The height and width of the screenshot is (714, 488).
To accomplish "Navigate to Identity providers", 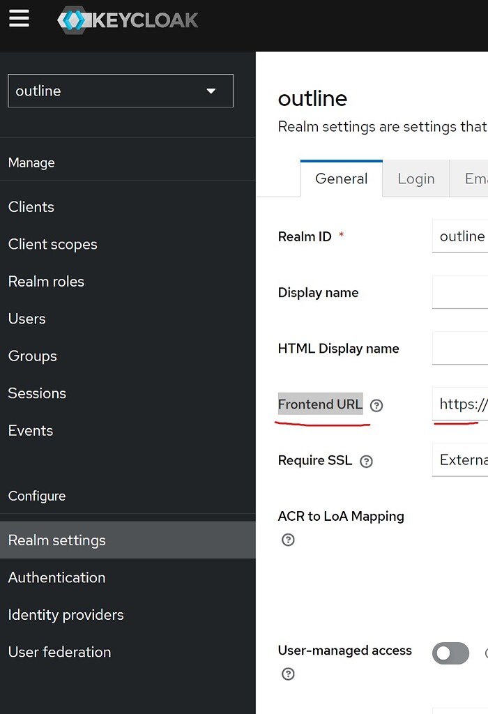I will (x=66, y=615).
